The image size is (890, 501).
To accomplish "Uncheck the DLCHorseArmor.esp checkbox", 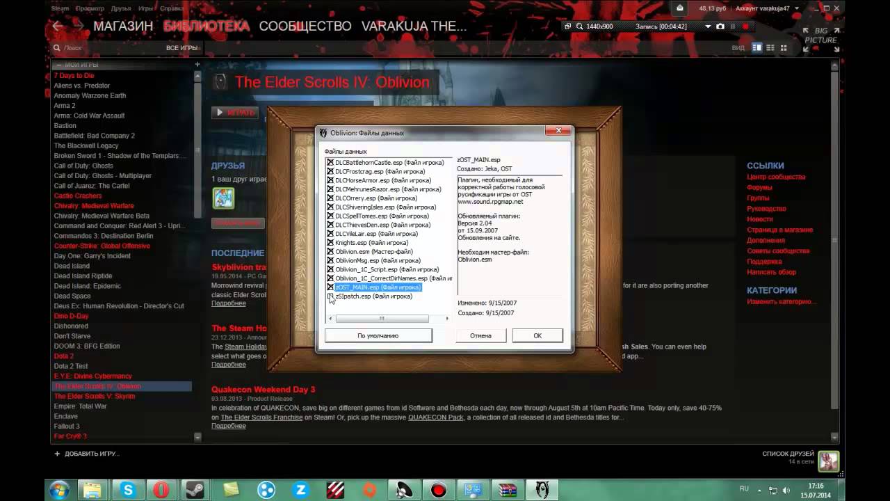I will point(330,180).
